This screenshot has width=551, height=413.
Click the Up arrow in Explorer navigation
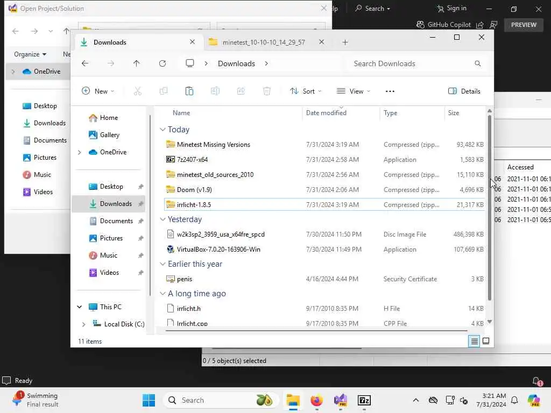pos(136,63)
